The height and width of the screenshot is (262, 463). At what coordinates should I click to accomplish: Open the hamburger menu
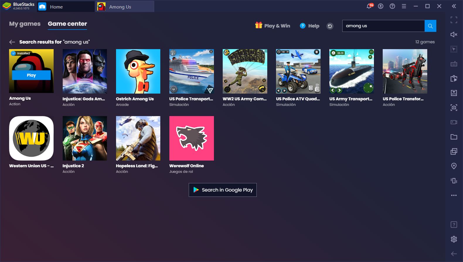[404, 6]
